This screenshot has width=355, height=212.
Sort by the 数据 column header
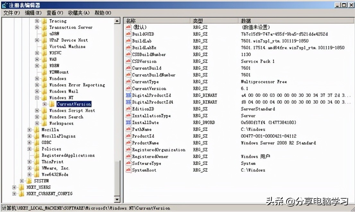tap(296, 21)
